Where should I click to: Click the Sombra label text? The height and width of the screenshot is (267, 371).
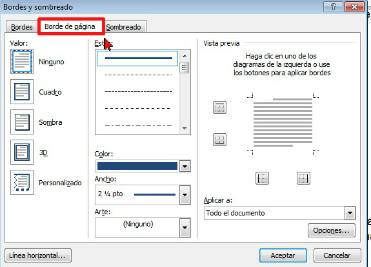click(x=50, y=122)
